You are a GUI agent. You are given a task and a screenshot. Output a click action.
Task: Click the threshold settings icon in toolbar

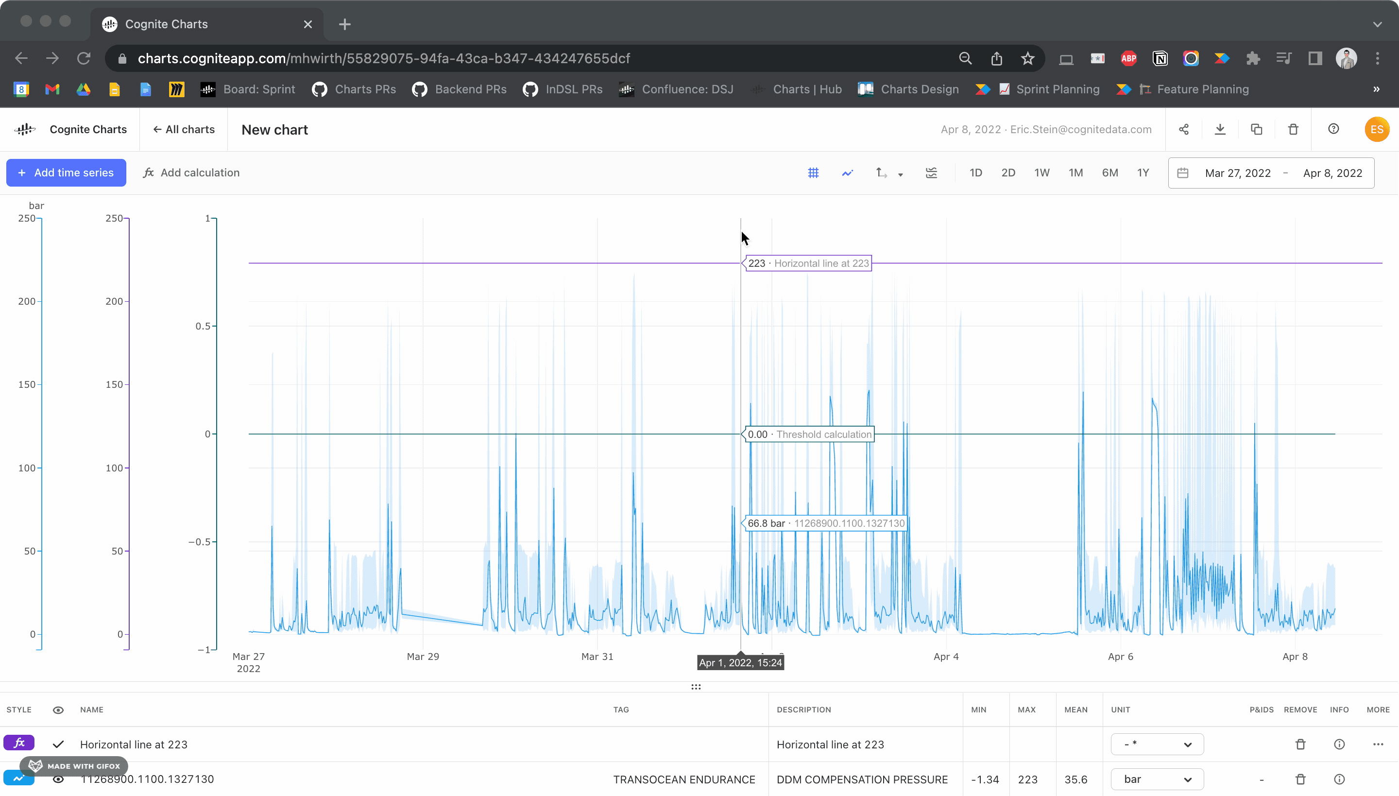coord(931,173)
